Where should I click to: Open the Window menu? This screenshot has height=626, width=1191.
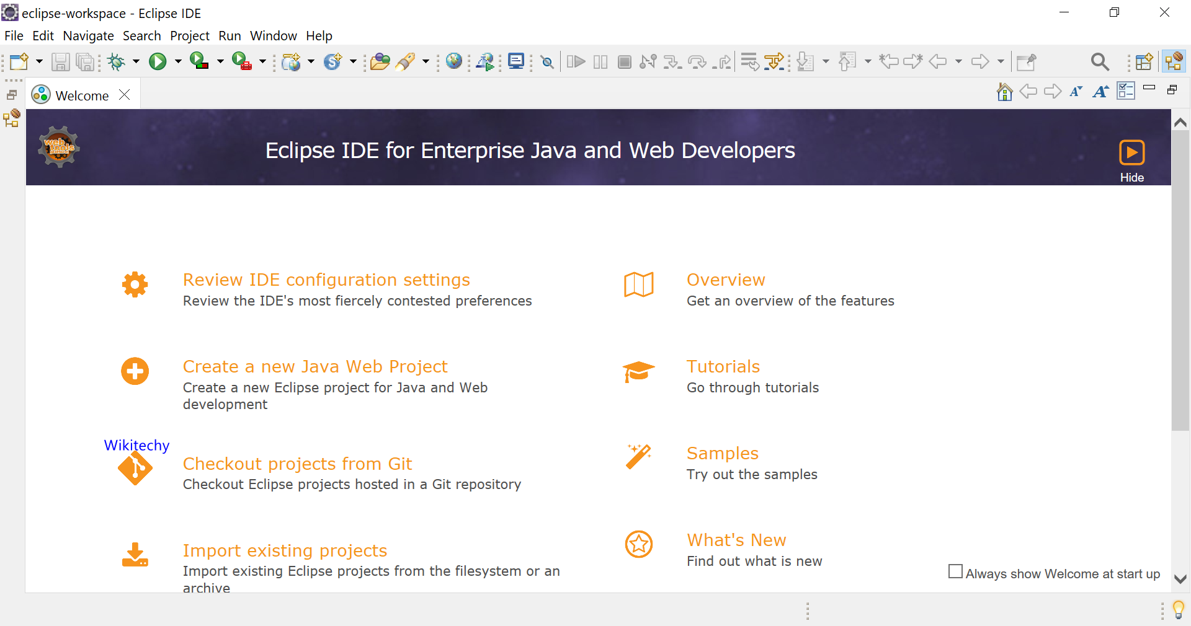pos(273,36)
